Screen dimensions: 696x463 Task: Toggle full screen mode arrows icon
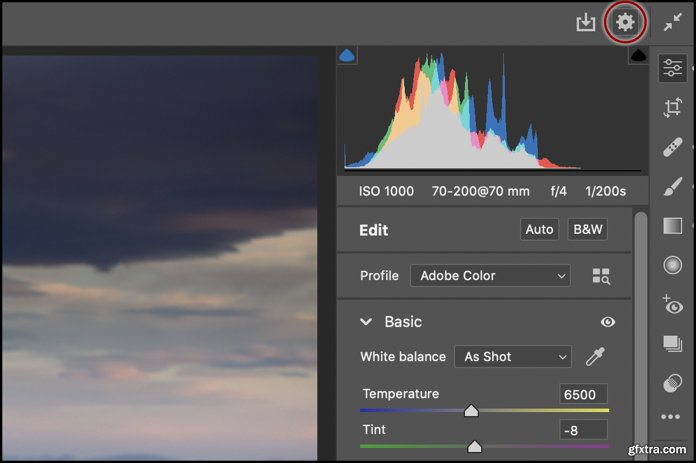coord(673,23)
